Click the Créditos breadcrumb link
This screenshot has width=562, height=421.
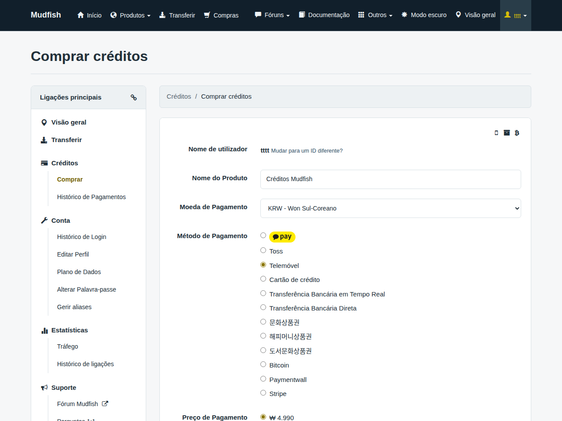179,96
